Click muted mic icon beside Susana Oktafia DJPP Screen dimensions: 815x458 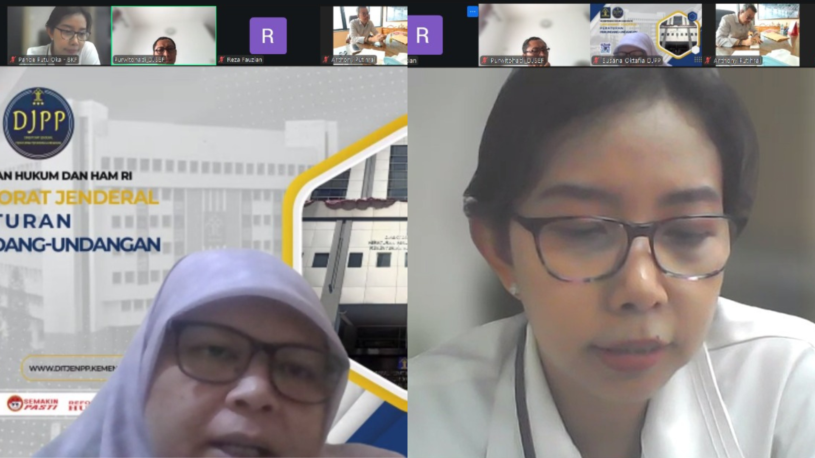pyautogui.click(x=596, y=61)
